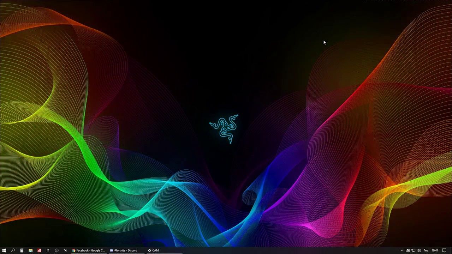
Task: Launch OBS Studio from the taskbar
Action: (x=56, y=250)
